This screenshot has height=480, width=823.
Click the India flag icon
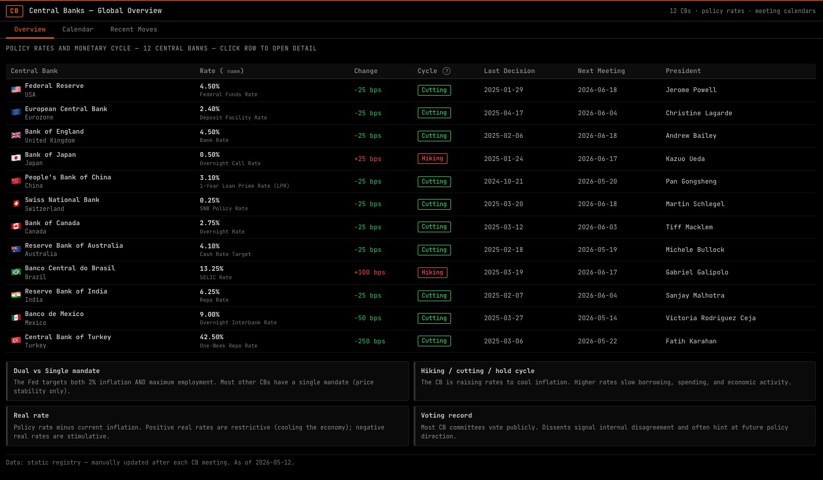coord(16,295)
